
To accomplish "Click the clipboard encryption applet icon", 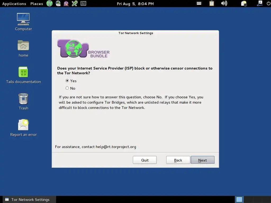I will [211, 3].
